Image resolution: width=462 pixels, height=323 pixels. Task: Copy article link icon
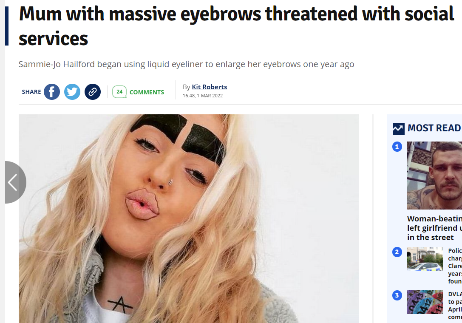coord(93,92)
